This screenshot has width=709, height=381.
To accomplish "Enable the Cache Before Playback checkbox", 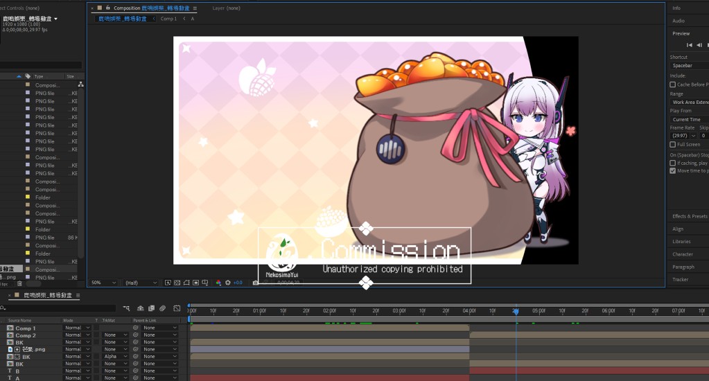I will point(673,85).
